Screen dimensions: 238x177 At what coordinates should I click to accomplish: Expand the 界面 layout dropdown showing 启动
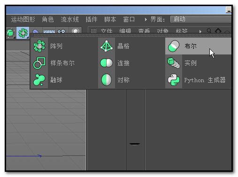pyautogui.click(x=200, y=19)
